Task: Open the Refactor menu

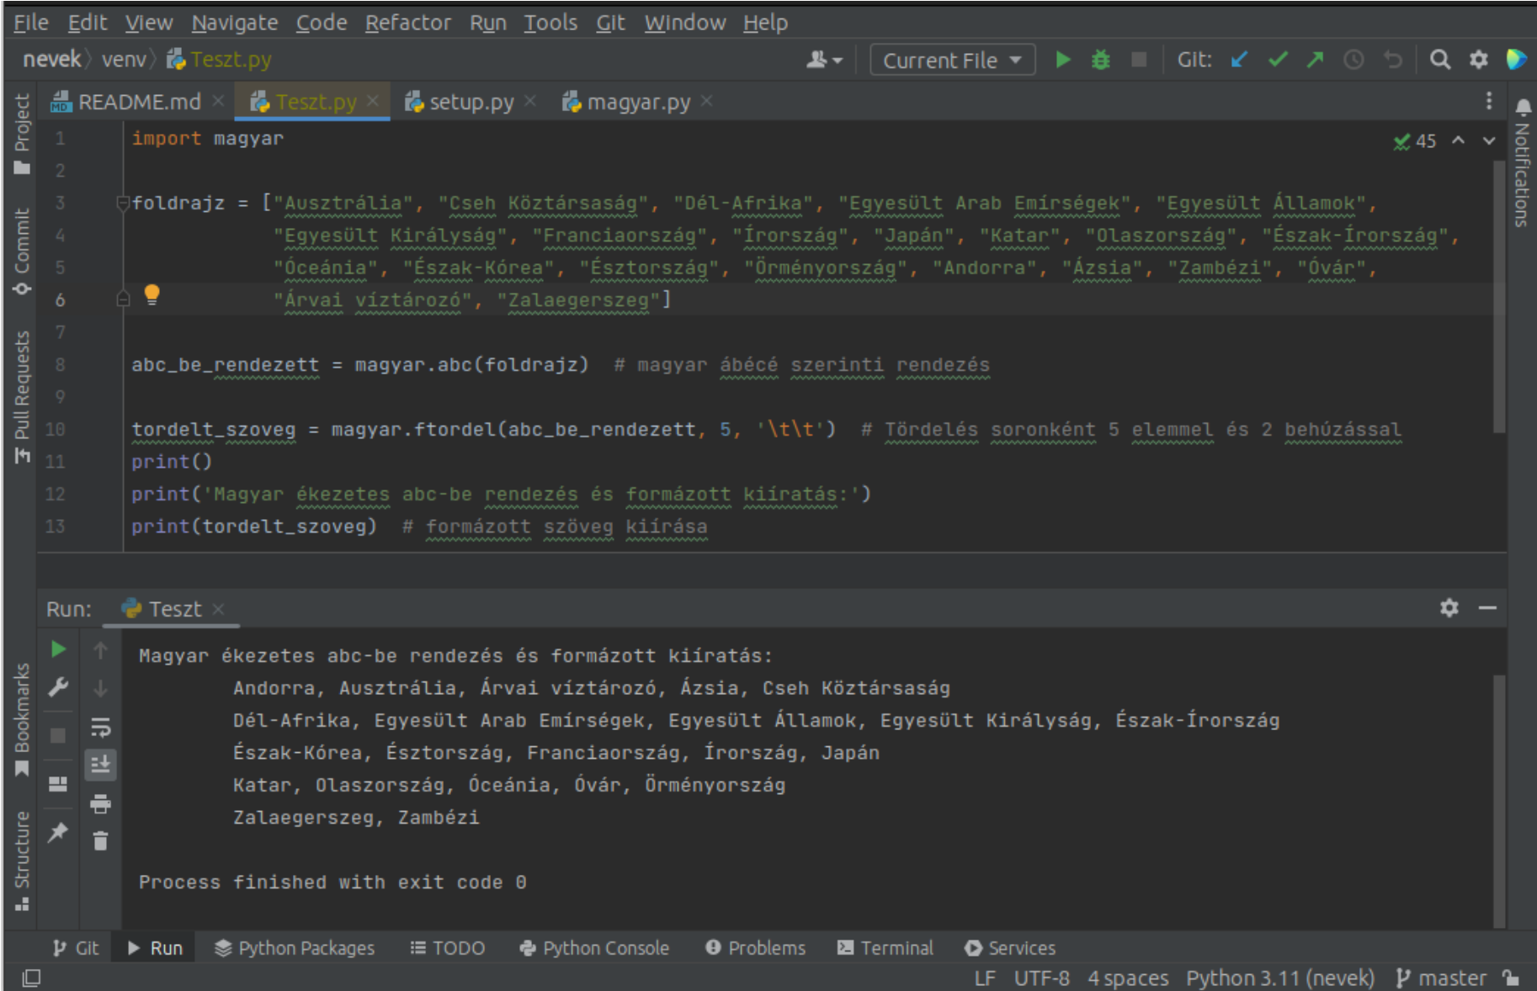Action: 407,22
